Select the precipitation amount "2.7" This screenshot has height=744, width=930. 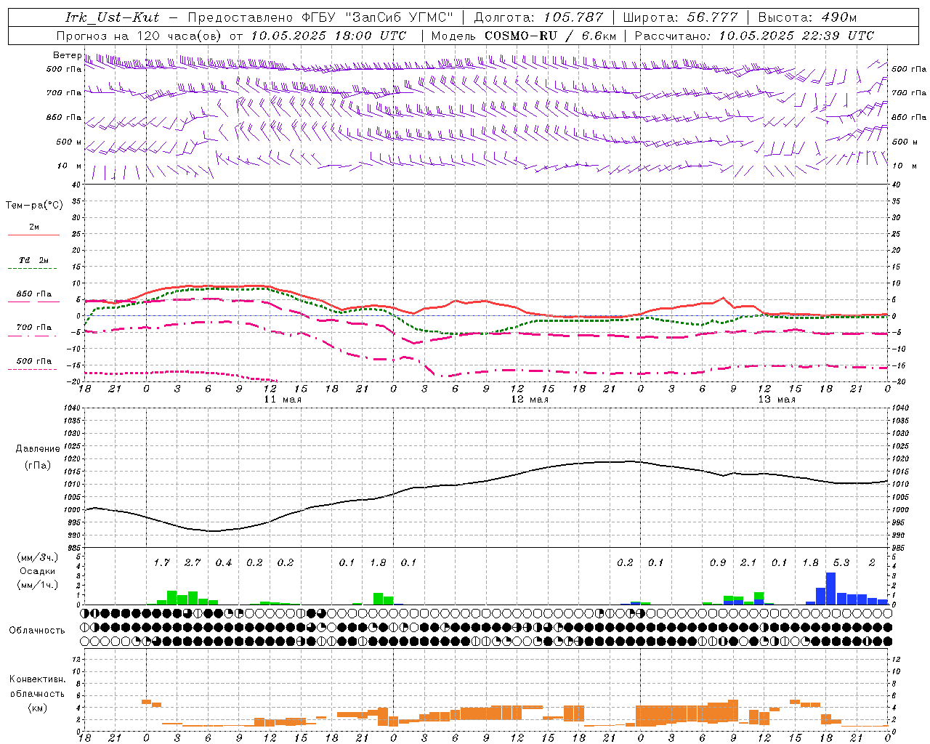[193, 562]
